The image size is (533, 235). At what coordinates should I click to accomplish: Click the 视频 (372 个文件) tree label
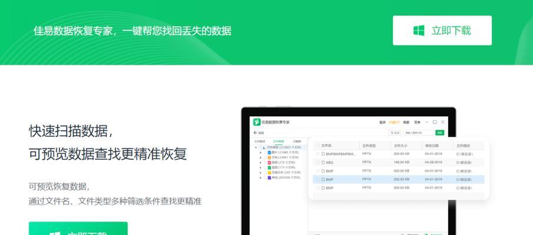coord(284,163)
